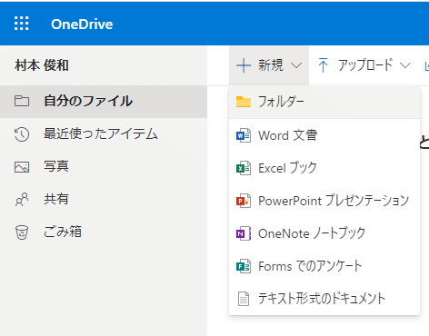Create a テキスト形式のドキュメント
Image resolution: width=429 pixels, height=336 pixels.
[x=324, y=299]
